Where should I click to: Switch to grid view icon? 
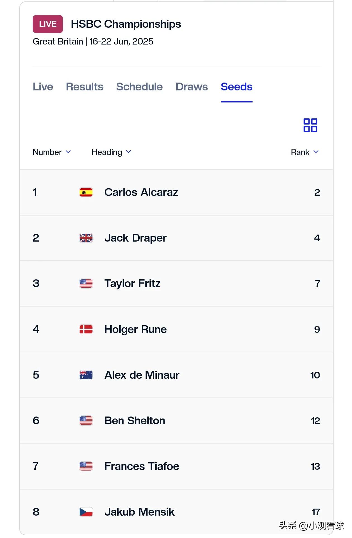310,125
